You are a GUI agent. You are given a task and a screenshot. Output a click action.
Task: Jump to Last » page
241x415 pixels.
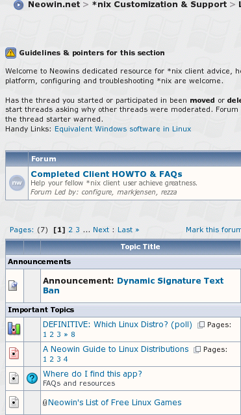click(x=129, y=230)
